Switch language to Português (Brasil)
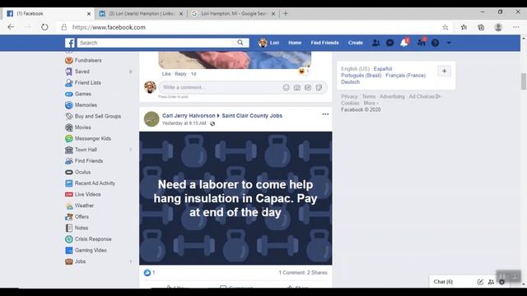Image resolution: width=527 pixels, height=296 pixels. (x=361, y=76)
